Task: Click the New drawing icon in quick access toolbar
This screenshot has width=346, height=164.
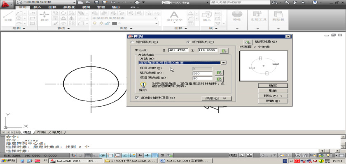Action: [x=80, y=2]
